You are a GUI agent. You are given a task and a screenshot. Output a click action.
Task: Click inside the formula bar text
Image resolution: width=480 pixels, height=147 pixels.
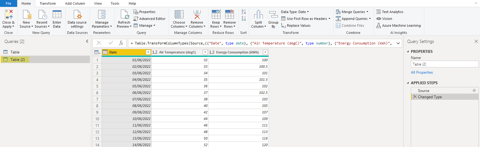[261, 43]
